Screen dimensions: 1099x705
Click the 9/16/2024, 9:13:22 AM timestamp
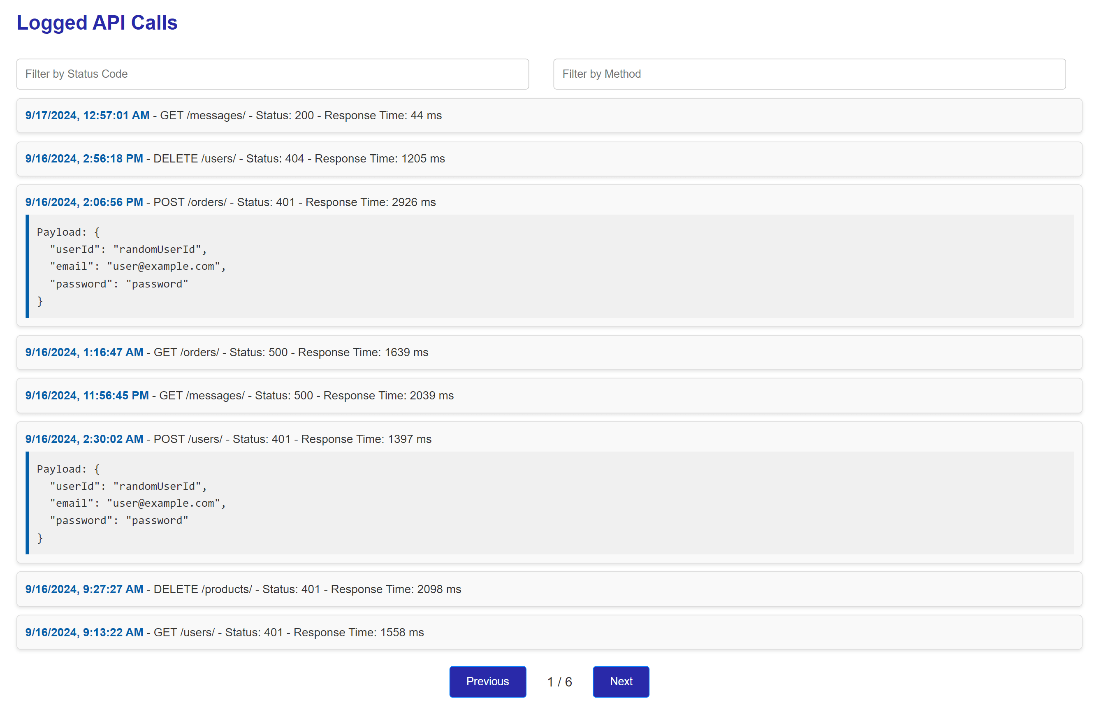pyautogui.click(x=84, y=632)
